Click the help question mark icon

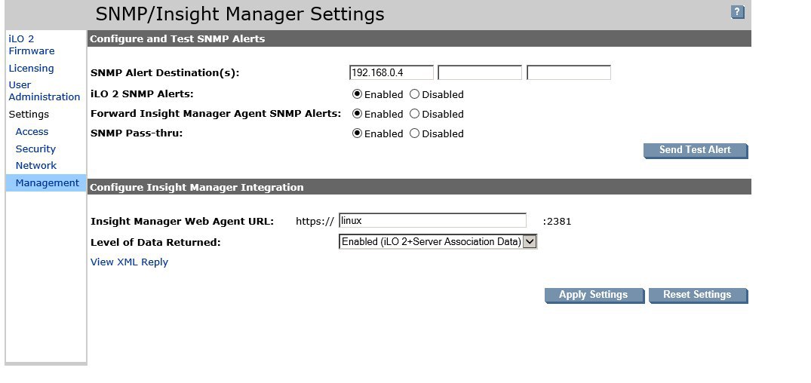click(x=737, y=12)
